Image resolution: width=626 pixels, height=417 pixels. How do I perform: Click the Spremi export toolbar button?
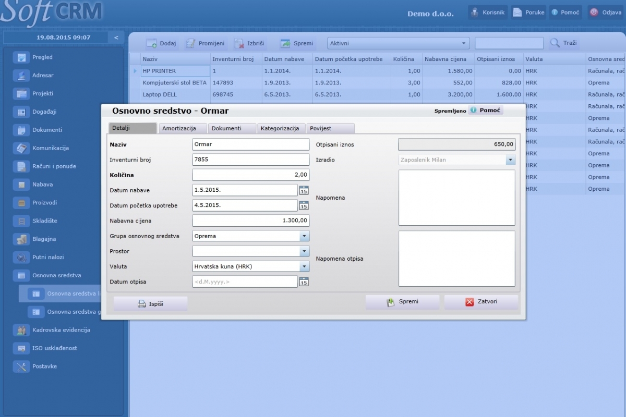click(296, 43)
